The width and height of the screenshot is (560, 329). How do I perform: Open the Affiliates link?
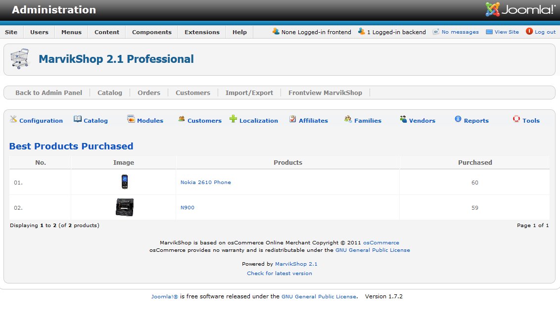point(313,121)
